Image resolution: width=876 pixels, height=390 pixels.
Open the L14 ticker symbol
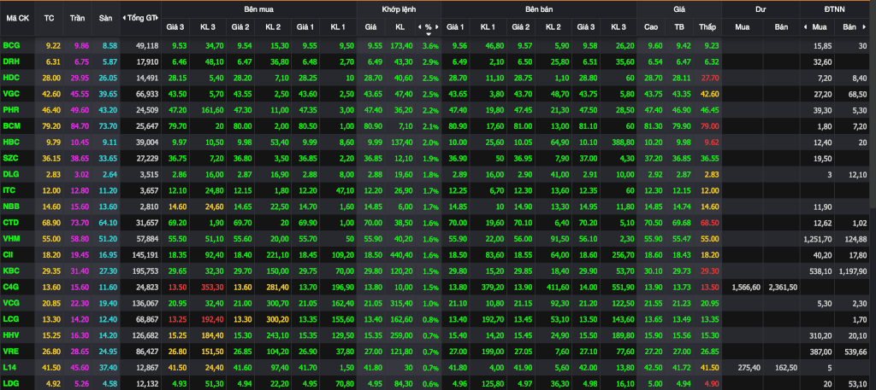(x=9, y=369)
